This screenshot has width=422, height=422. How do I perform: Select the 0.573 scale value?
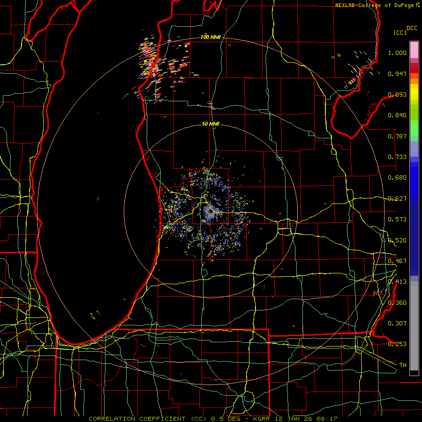point(397,219)
